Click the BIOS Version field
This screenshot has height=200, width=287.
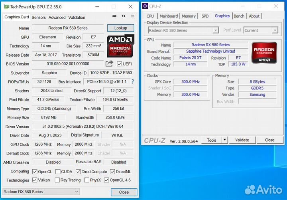pyautogui.click(x=68, y=64)
